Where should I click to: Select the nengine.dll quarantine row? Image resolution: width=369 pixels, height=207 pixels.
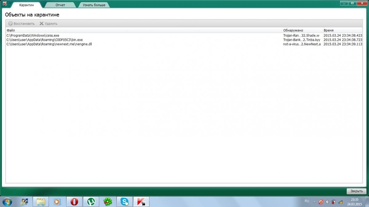pyautogui.click(x=184, y=44)
